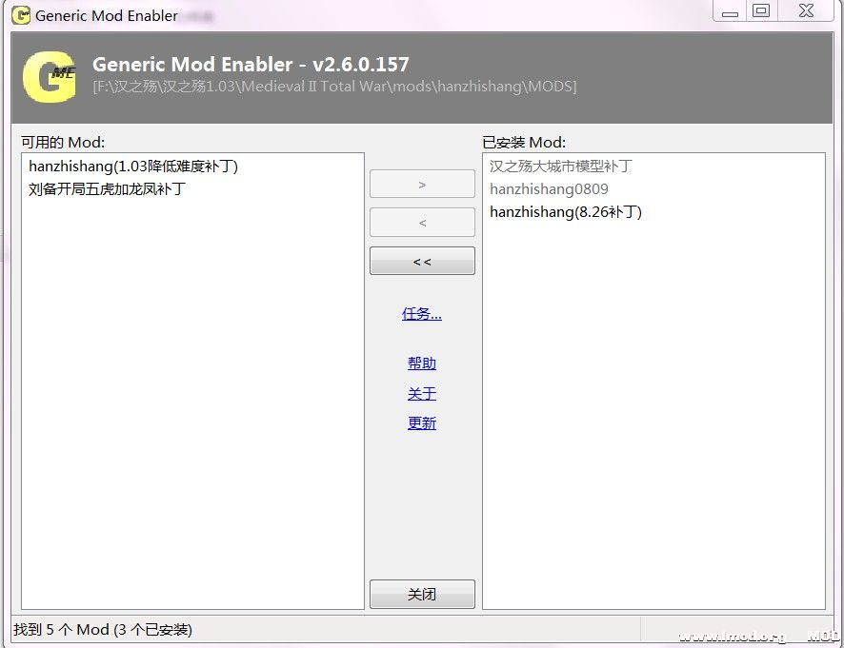Click the Generic Mod Enabler title bar icon

click(20, 15)
